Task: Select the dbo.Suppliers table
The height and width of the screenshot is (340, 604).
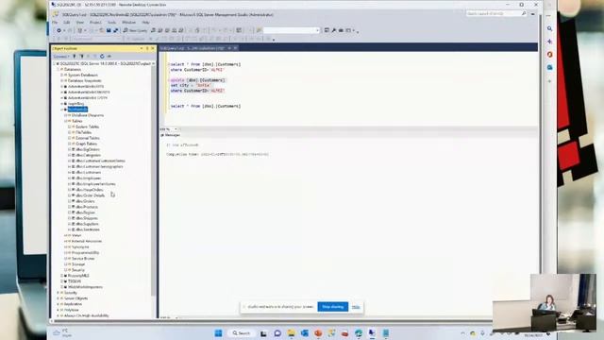Action: click(87, 224)
